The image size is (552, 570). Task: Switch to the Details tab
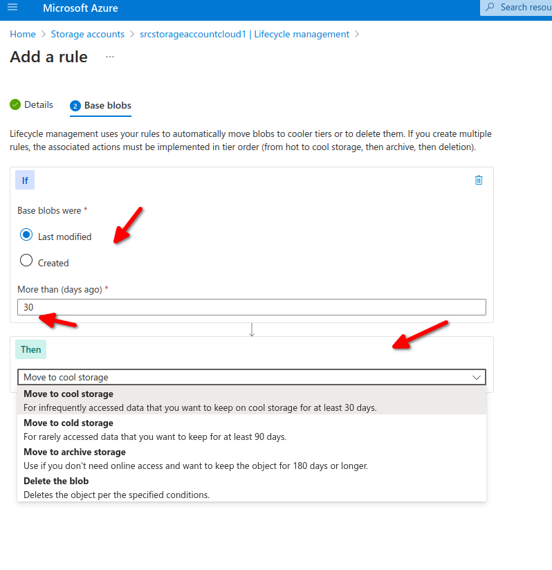pos(39,104)
